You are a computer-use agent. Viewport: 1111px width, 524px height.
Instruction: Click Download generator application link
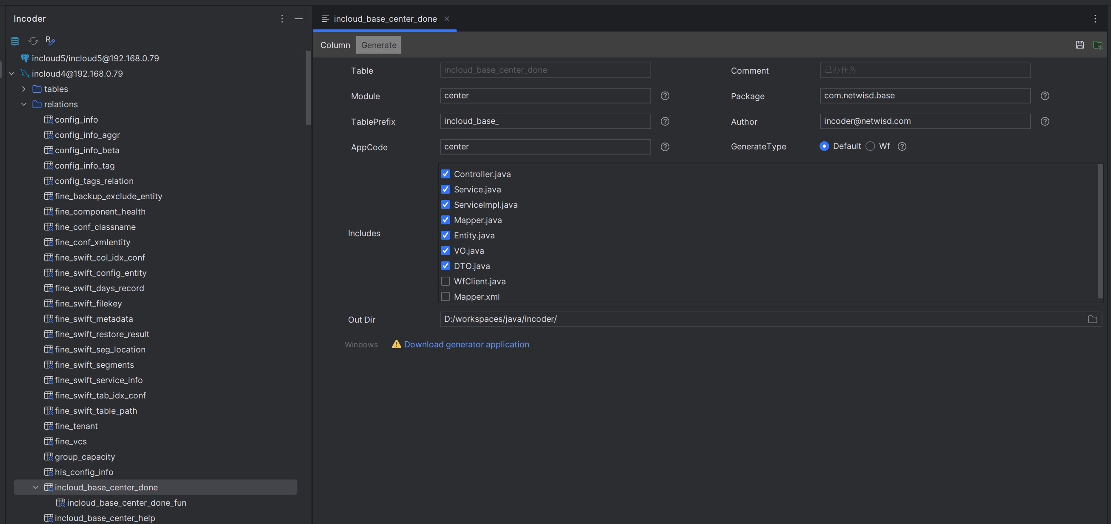click(x=466, y=344)
